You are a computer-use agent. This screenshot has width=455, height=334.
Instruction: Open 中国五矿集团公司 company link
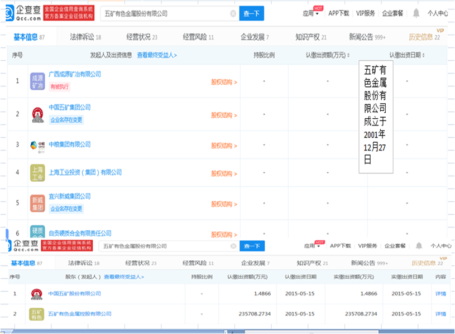(70, 107)
